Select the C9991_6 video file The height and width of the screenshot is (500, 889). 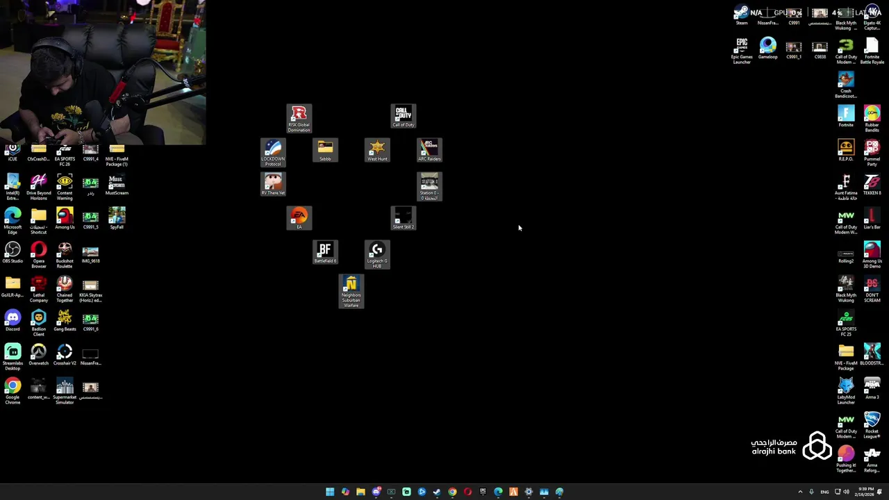coord(90,320)
